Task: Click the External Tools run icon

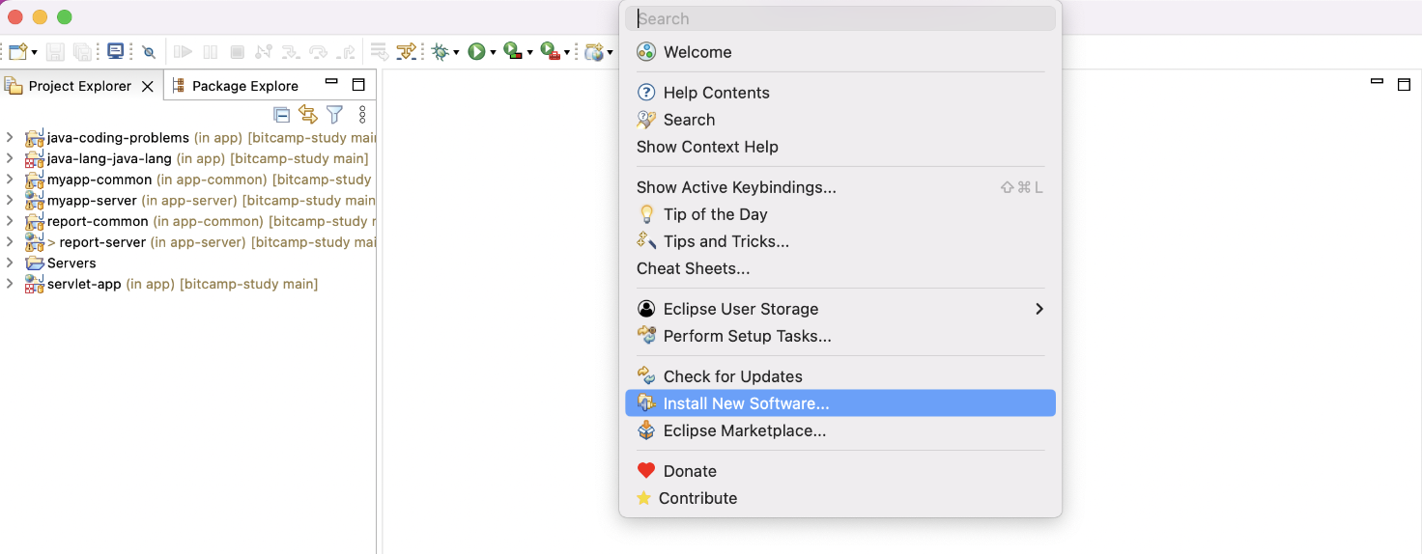Action: pyautogui.click(x=550, y=52)
